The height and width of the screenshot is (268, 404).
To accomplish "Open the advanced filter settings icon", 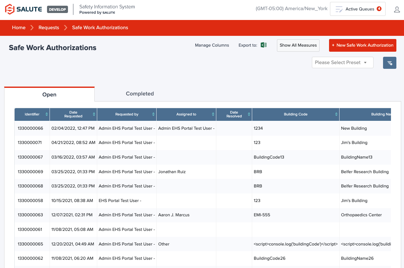I will [389, 62].
